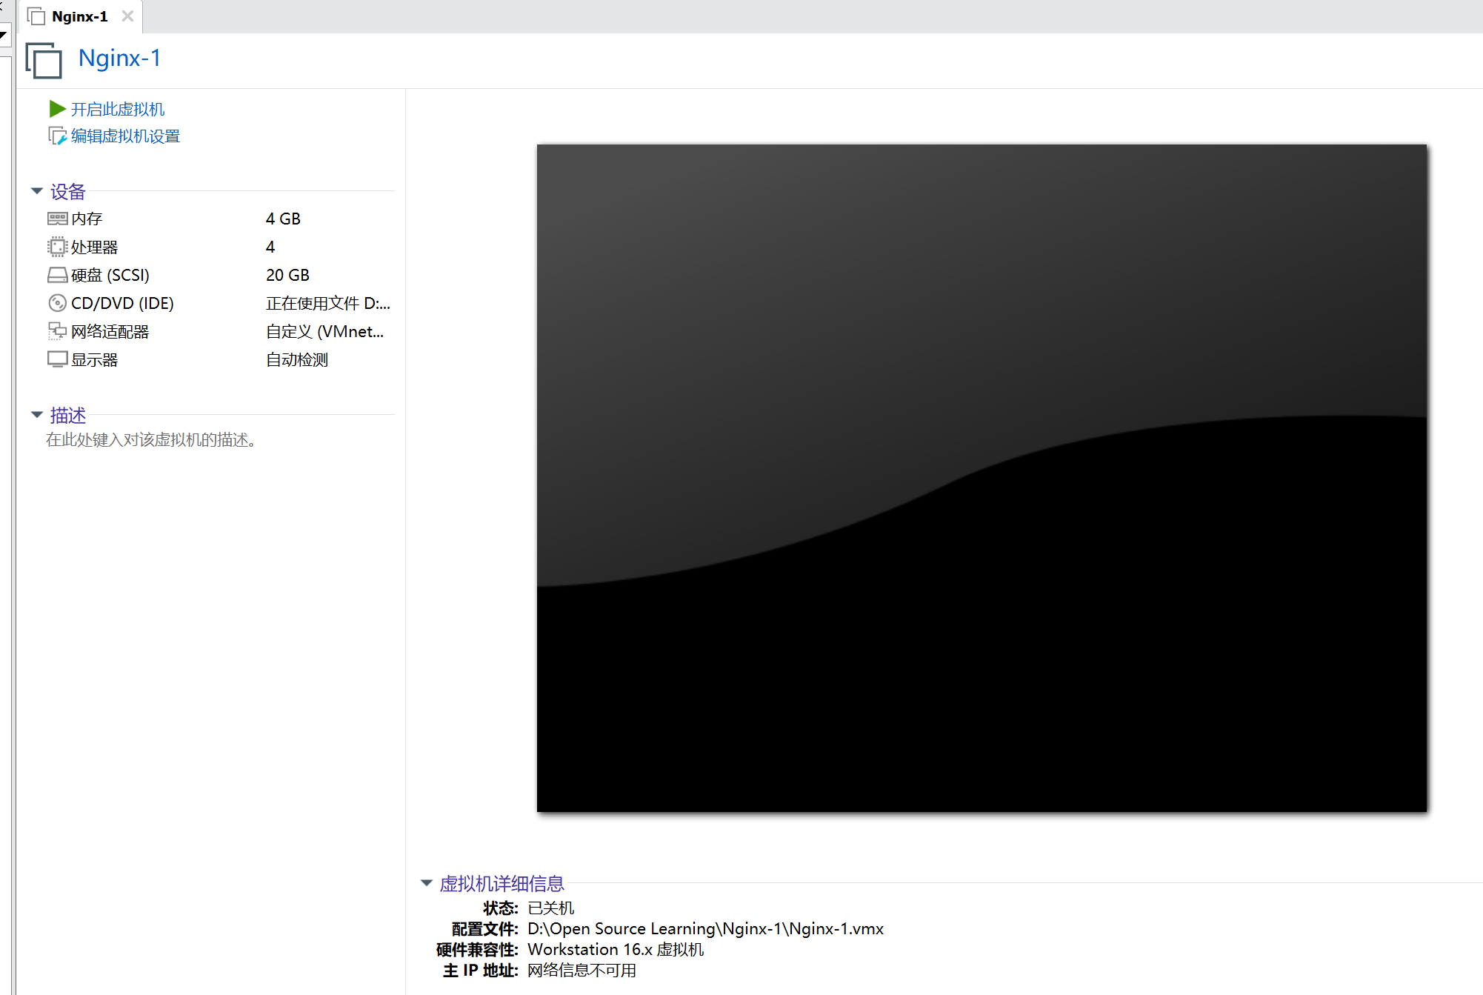This screenshot has height=995, width=1483.
Task: Collapse the 虚拟机详细信息 details section
Action: (x=427, y=883)
